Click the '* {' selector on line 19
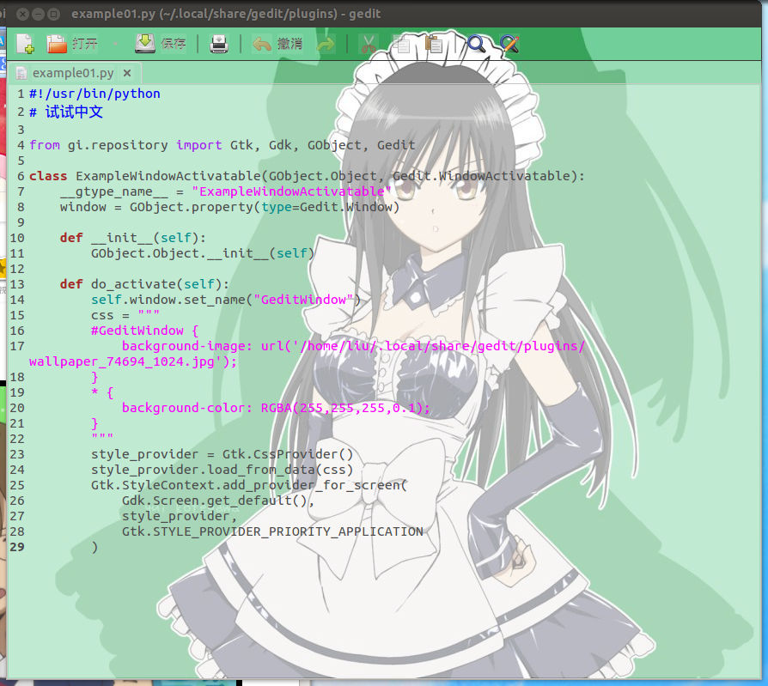768x686 pixels. (102, 392)
